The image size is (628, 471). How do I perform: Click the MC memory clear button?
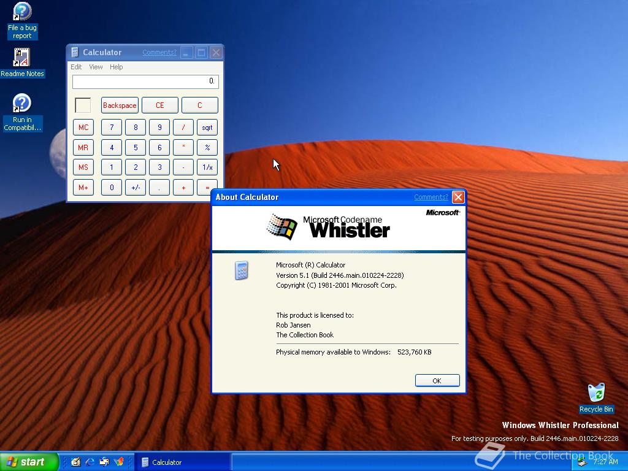pos(83,128)
